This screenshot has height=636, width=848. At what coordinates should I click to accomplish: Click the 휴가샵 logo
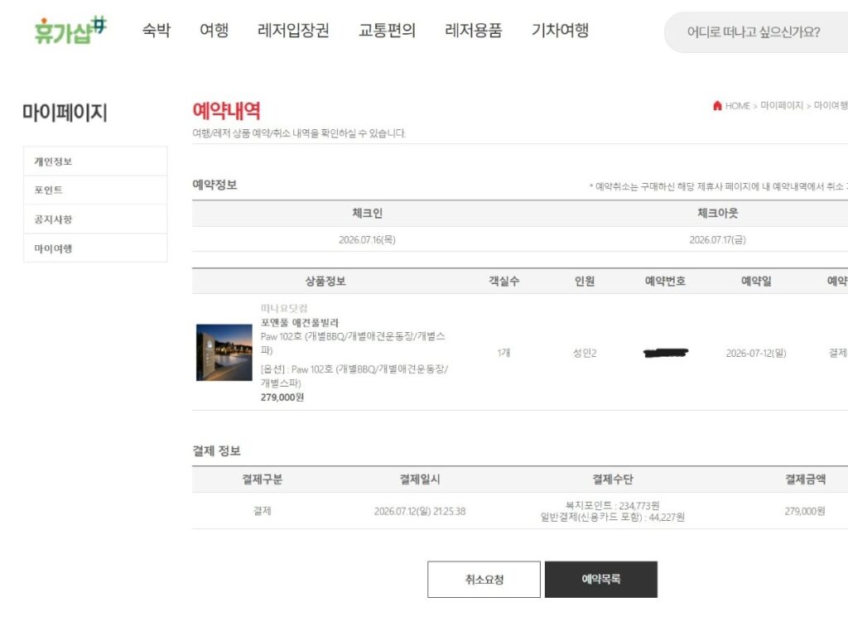(x=71, y=31)
